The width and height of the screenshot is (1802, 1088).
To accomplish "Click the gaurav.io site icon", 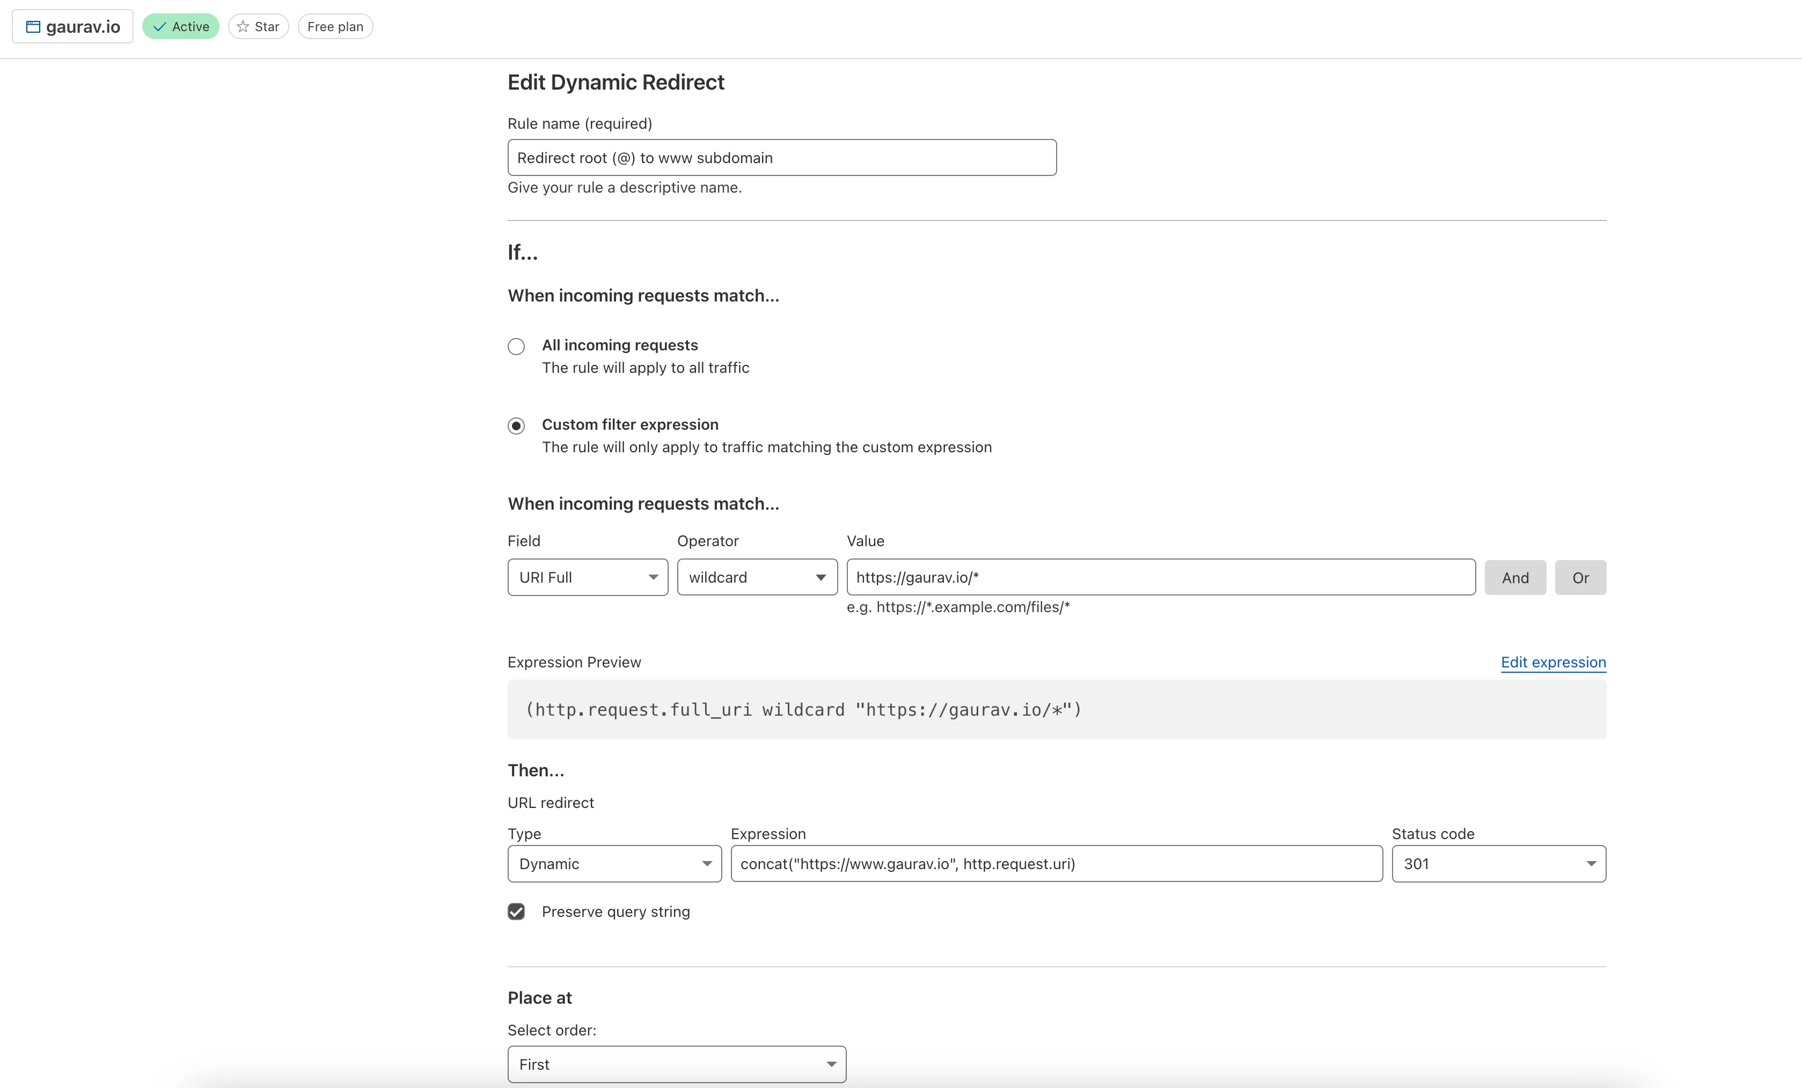I will [33, 26].
